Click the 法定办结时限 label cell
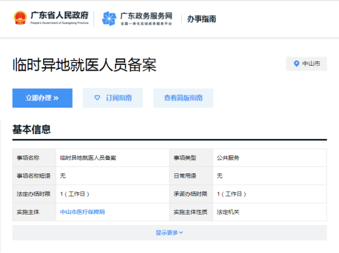339x253 pixels. (34, 194)
